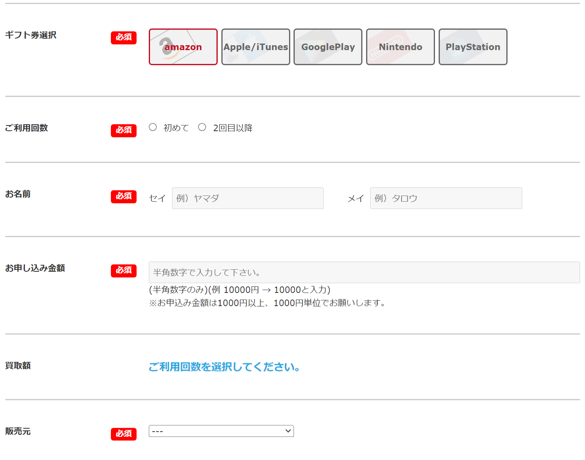Screen dimensions: 585x460
Task: Select the amazon gift card option
Action: click(183, 47)
